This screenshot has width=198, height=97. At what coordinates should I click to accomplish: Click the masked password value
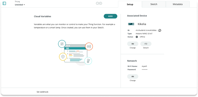coord(145,70)
